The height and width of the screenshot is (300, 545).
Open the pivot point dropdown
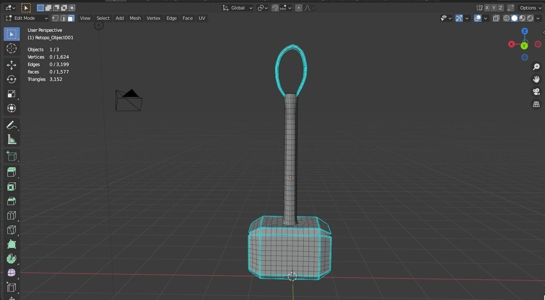262,8
